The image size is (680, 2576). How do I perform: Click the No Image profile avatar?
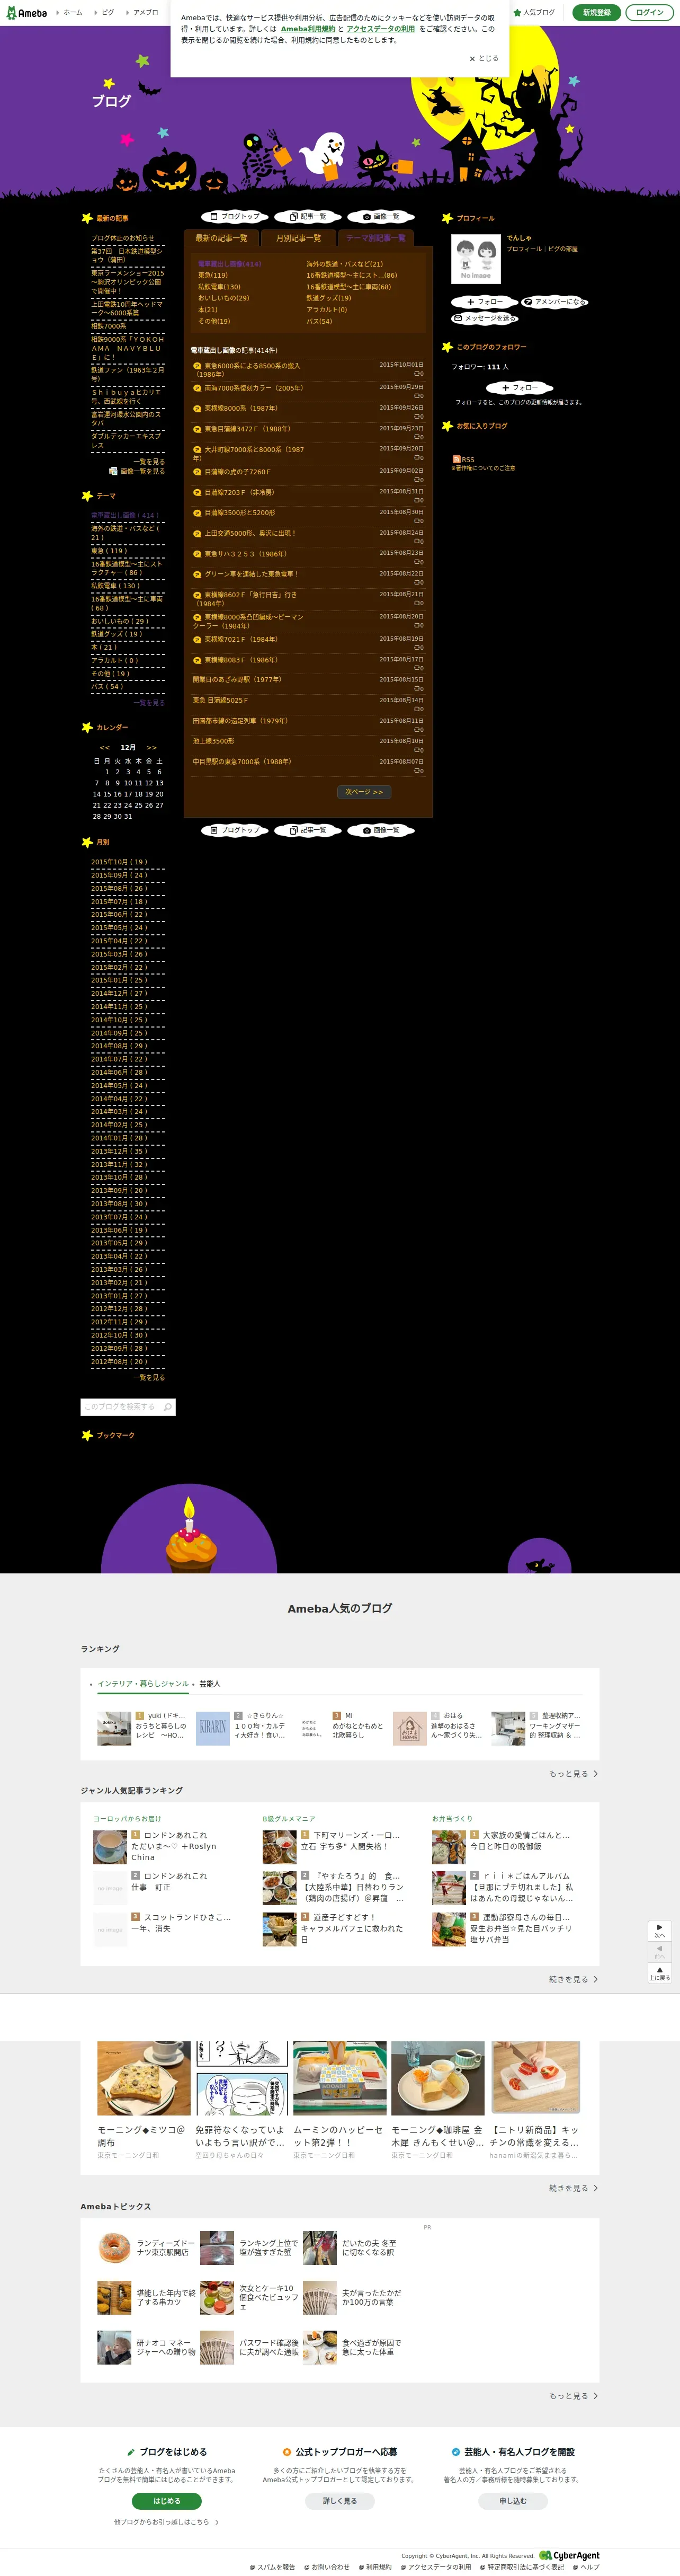(476, 259)
